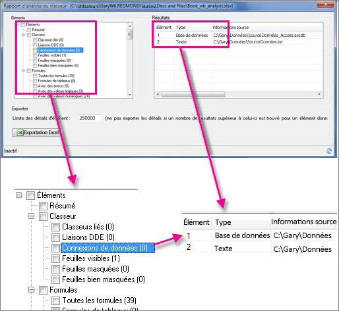339x311 pixels.
Task: Select the highlighted Connexions de données (0) label in the enlarged tree
Action: click(108, 248)
